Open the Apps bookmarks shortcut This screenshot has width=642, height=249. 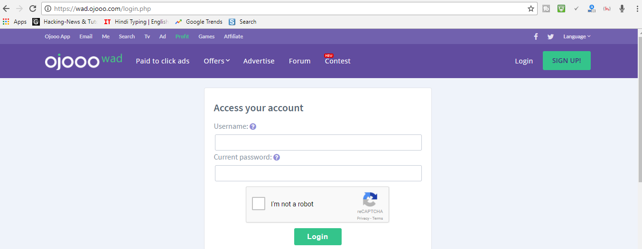coord(15,22)
